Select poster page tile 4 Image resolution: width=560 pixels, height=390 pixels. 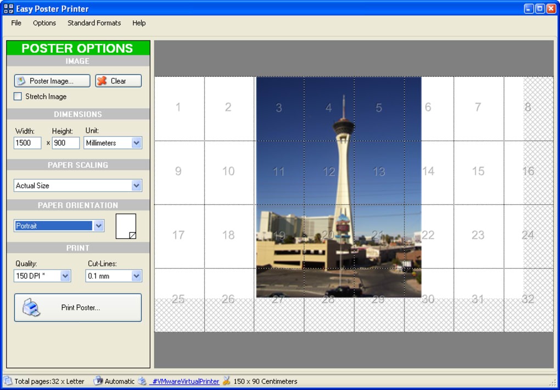pyautogui.click(x=329, y=108)
